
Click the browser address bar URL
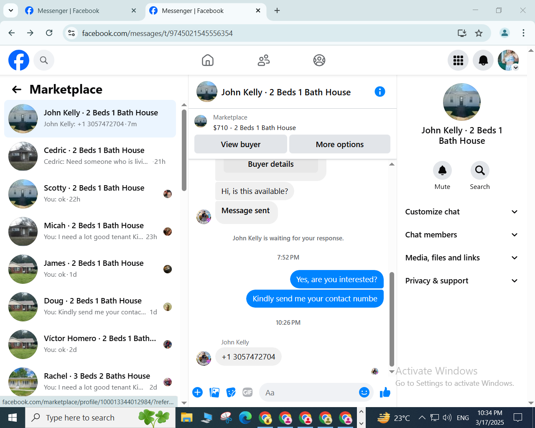pos(157,33)
